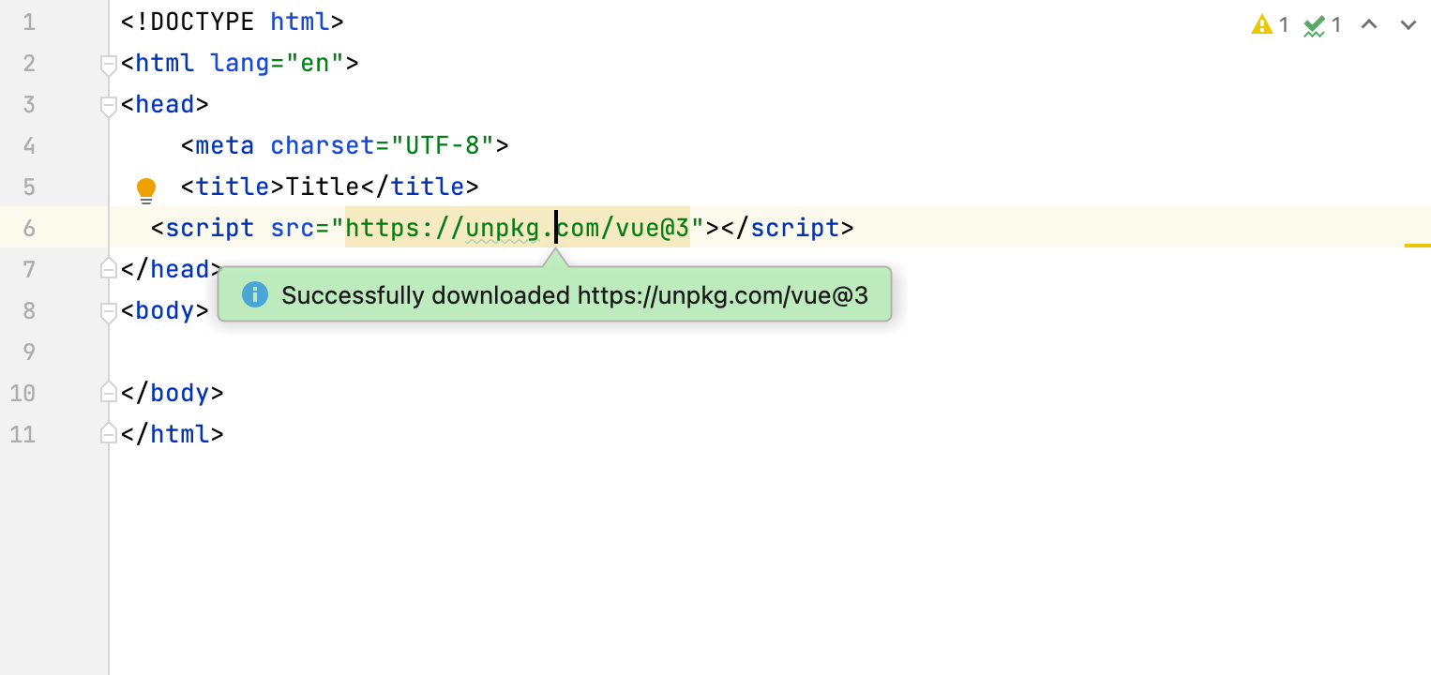This screenshot has height=675, width=1431.
Task: Click the highlighted unpkg.com/vue@3 URL
Action: tap(516, 227)
